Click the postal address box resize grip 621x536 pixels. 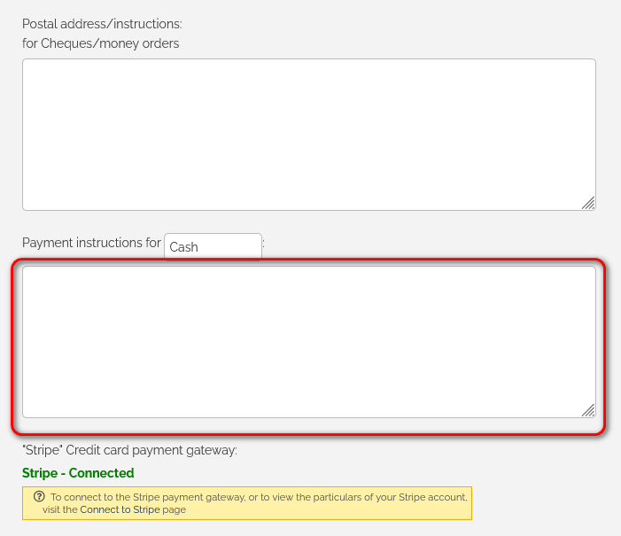[587, 203]
